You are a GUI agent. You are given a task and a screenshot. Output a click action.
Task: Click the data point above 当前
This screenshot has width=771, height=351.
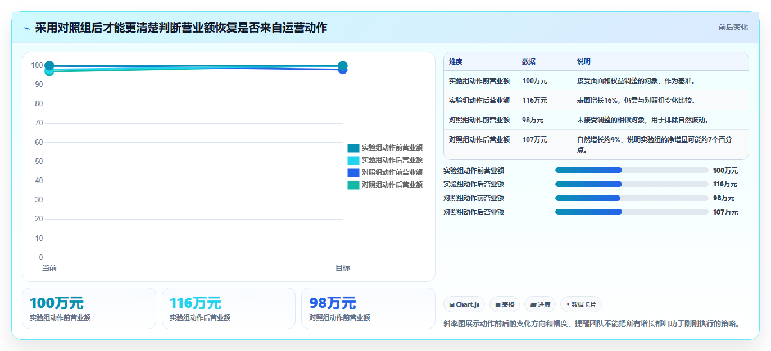[49, 66]
